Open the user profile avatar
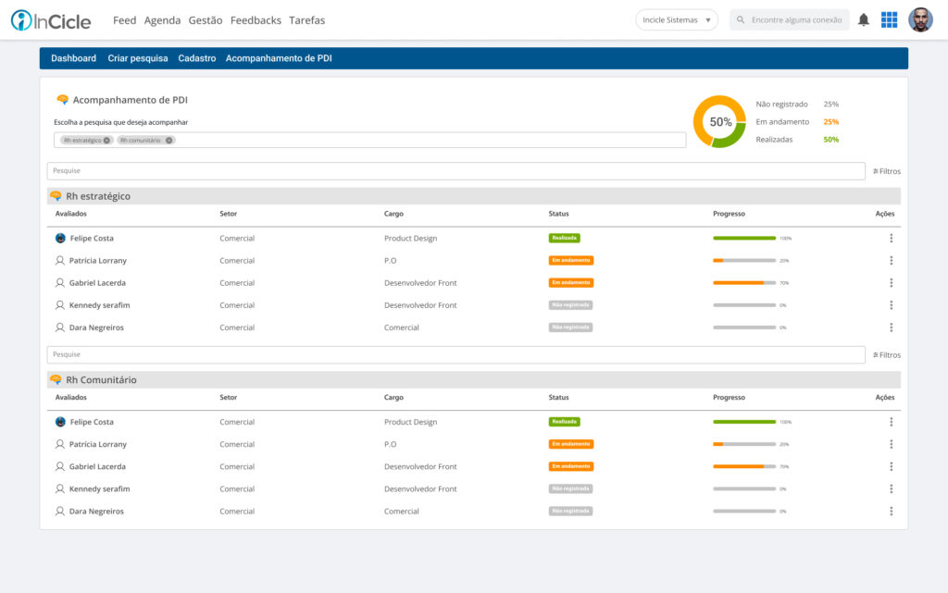The image size is (948, 593). (920, 20)
